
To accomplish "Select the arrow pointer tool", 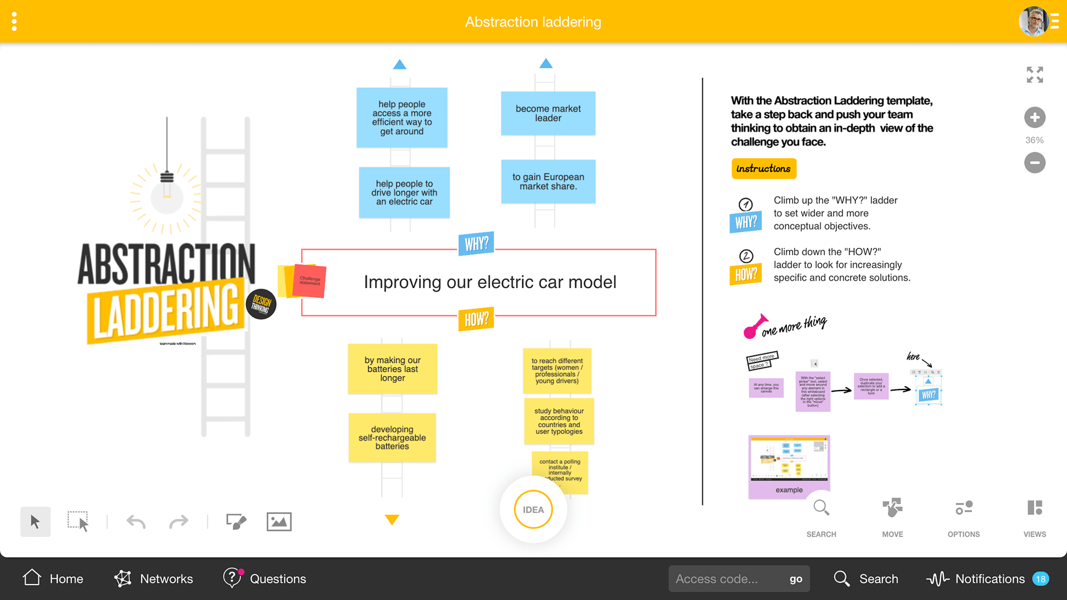I will (35, 522).
